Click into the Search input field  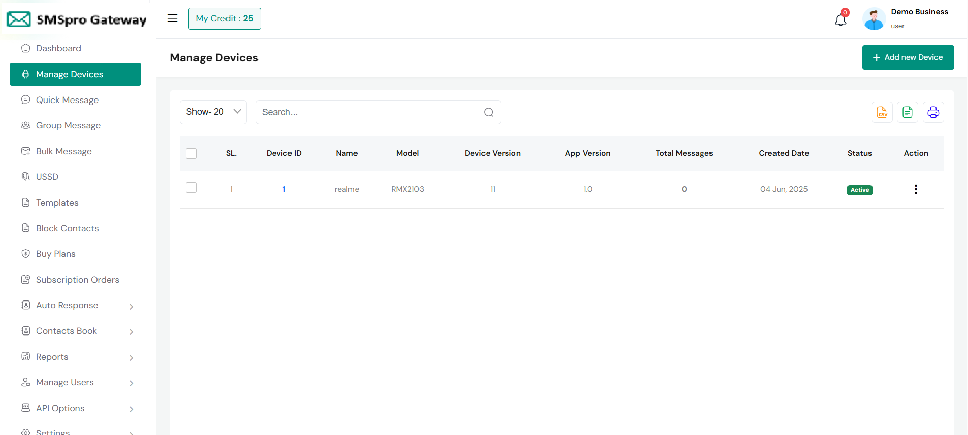click(368, 112)
